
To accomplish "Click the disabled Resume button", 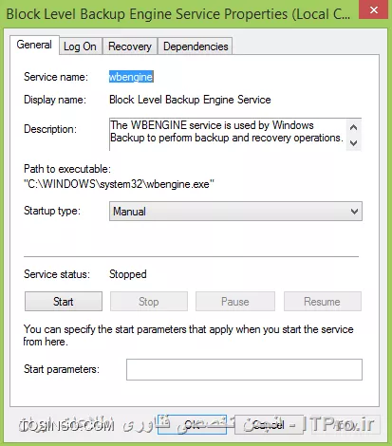I will pos(323,302).
